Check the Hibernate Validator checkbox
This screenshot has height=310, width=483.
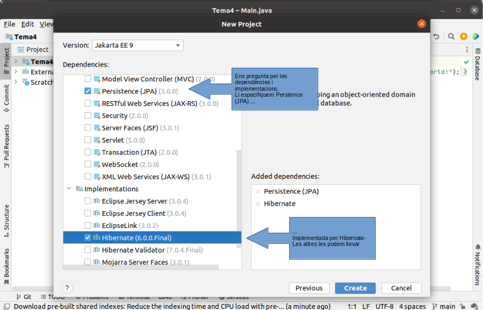88,250
